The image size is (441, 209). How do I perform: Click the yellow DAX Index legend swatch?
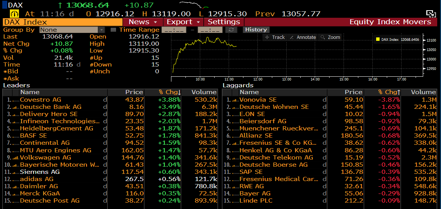[378, 40]
